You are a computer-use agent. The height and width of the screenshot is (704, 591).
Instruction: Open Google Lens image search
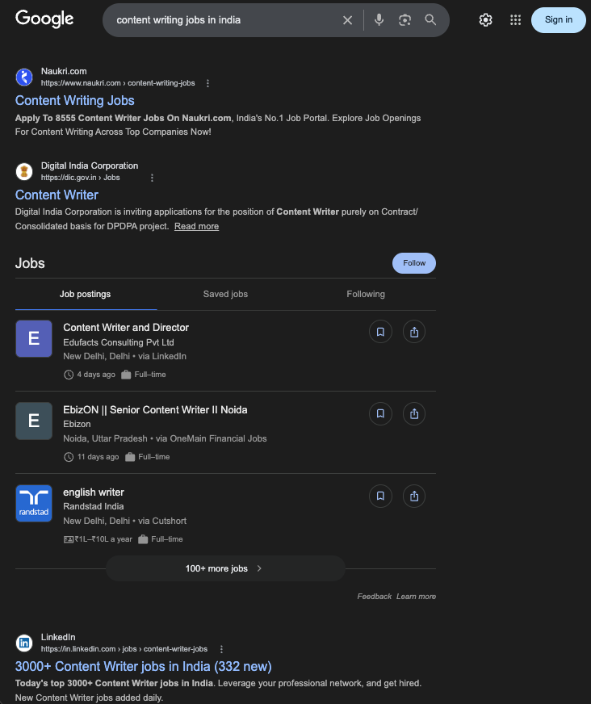[x=405, y=20]
